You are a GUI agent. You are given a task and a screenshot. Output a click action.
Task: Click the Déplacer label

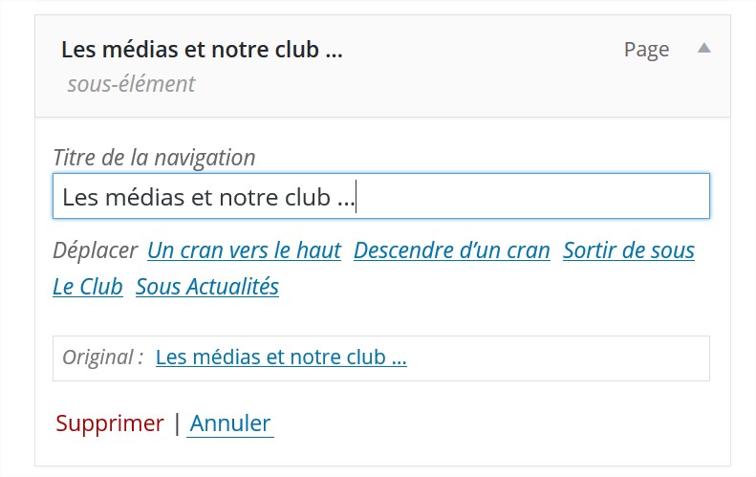96,250
